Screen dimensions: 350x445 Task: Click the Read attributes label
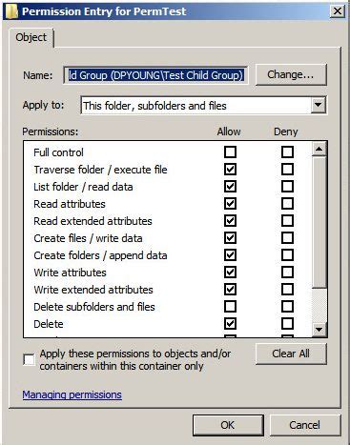point(70,204)
